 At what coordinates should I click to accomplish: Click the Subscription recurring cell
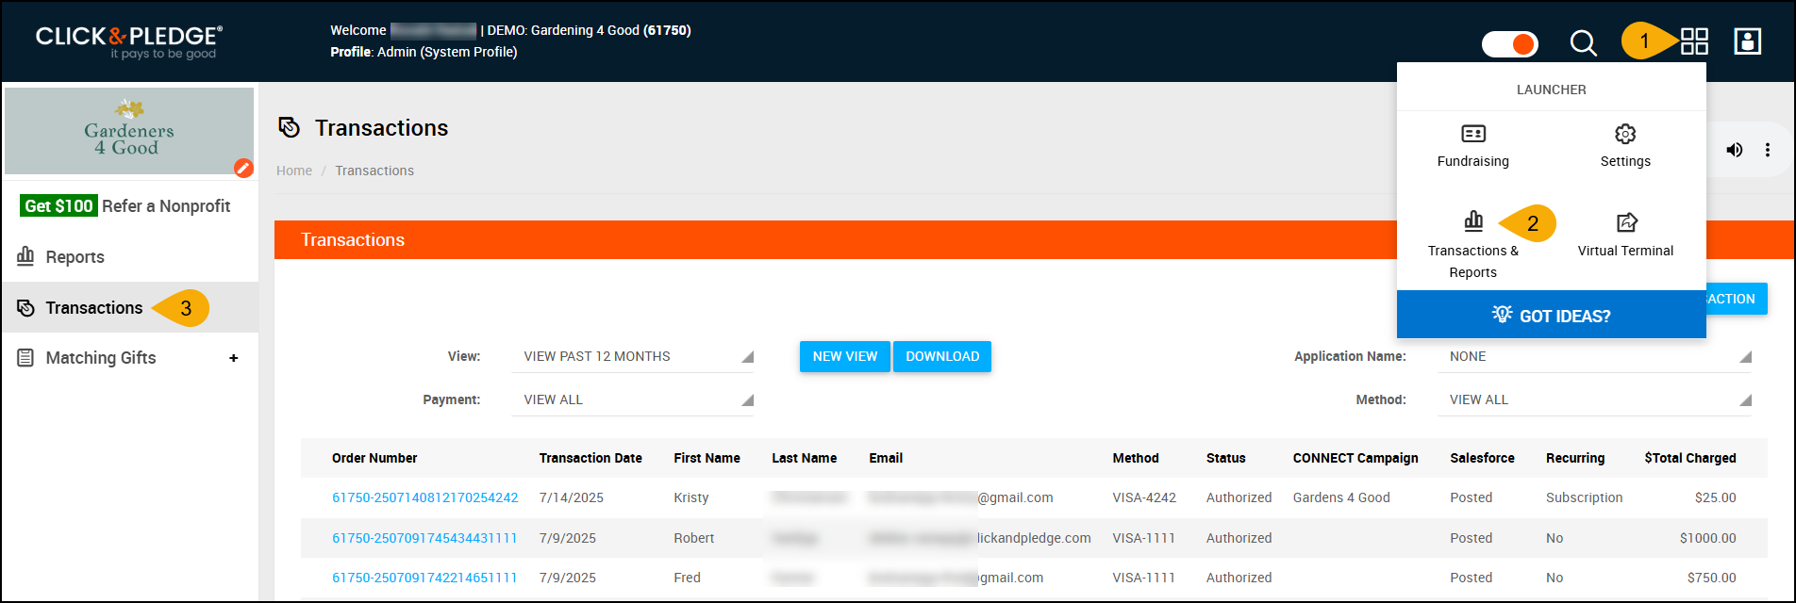click(x=1585, y=497)
